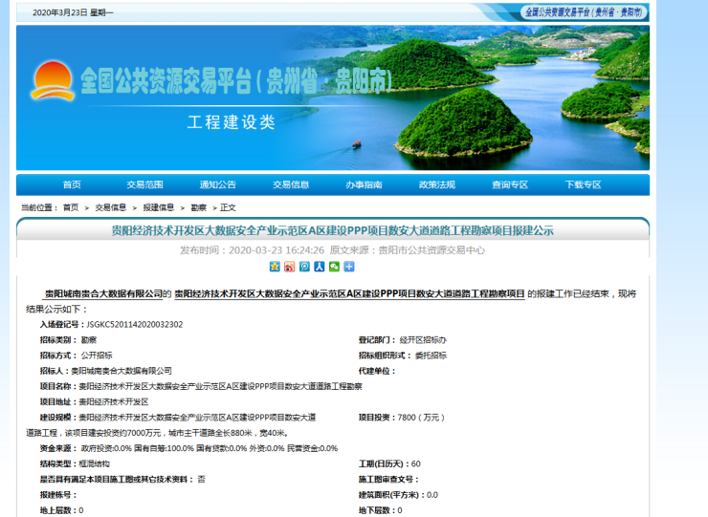Share to Tencent Weibo icon

coord(304,267)
